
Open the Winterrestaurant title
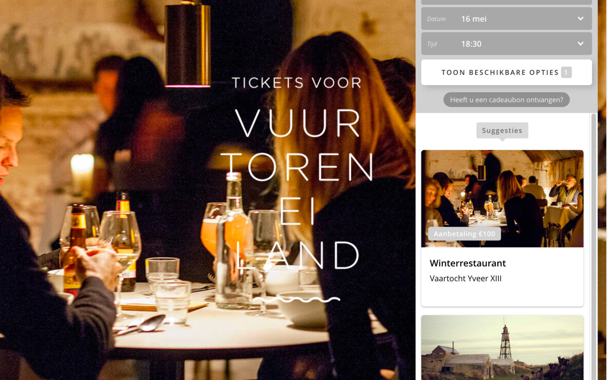pyautogui.click(x=468, y=263)
